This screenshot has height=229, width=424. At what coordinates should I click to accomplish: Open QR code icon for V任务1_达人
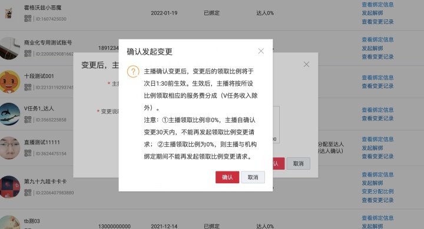point(28,119)
